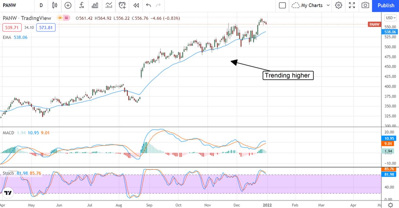Click the sun market status icon
Viewport: 399px width, 208px height.
pos(60,18)
